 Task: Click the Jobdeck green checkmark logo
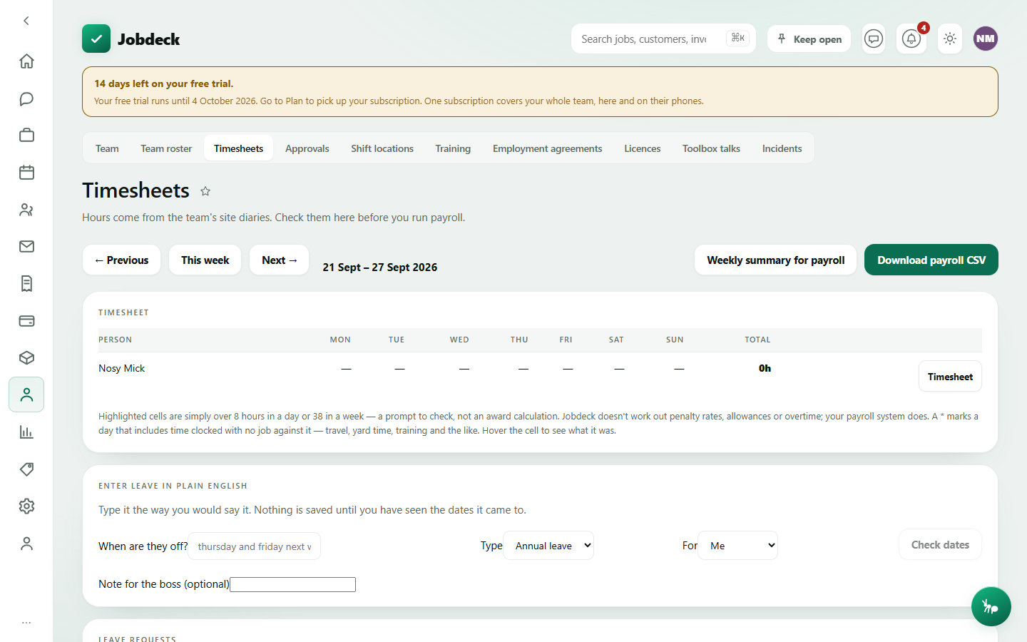point(96,39)
